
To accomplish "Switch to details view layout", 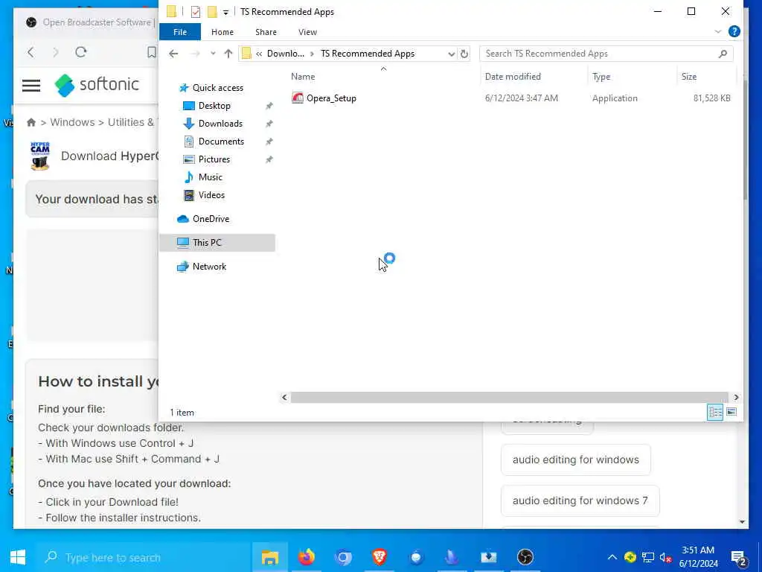I will tap(715, 413).
